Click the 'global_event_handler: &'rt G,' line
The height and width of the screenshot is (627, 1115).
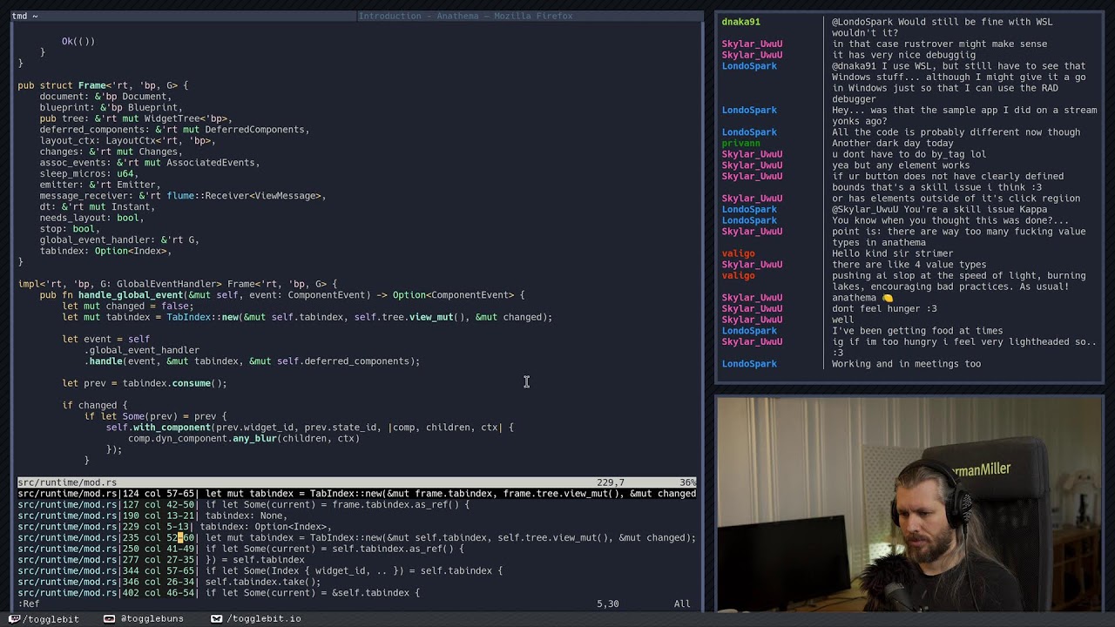point(119,239)
